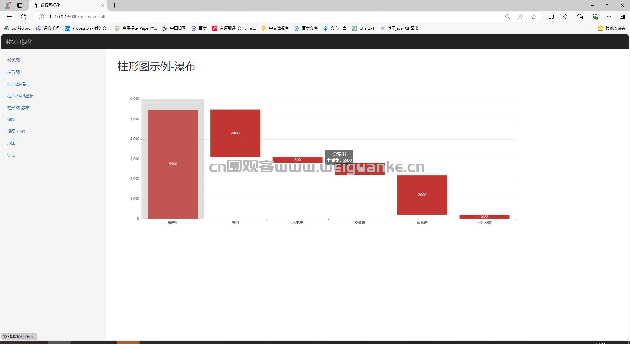
Task: Click the 2400 房租 bar
Action: pyautogui.click(x=235, y=133)
